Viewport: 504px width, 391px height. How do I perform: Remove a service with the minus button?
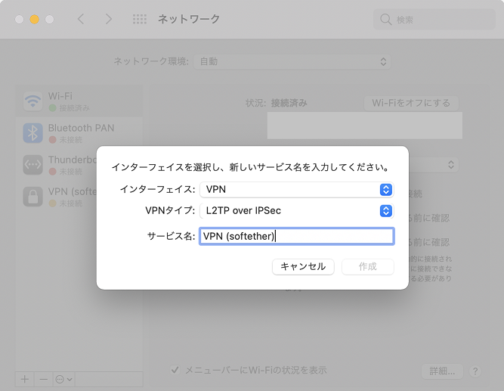click(x=43, y=379)
